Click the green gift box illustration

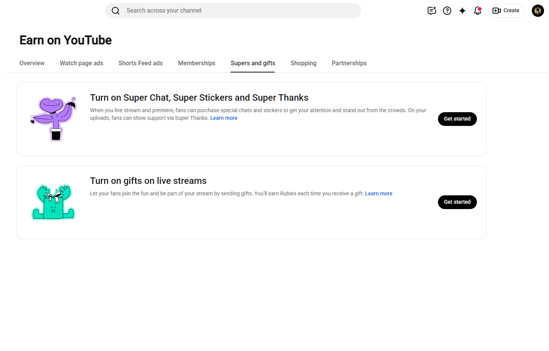(53, 202)
